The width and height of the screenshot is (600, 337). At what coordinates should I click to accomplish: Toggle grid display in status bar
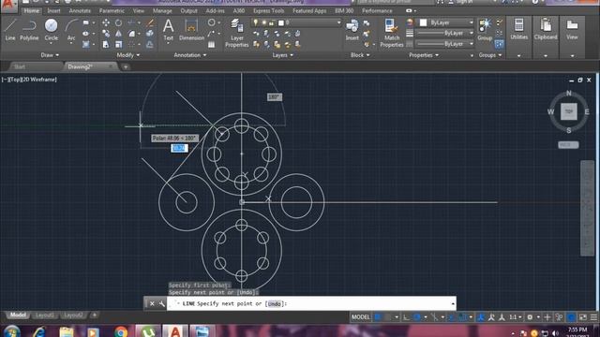[378, 317]
